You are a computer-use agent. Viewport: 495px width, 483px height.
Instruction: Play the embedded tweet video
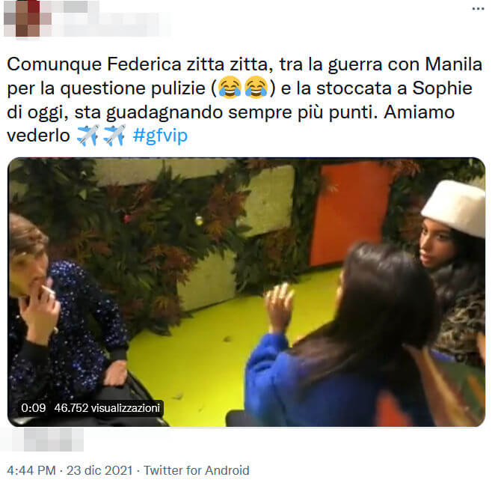pos(247,292)
